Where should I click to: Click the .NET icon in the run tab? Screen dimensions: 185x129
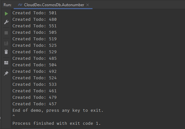pos(20,5)
